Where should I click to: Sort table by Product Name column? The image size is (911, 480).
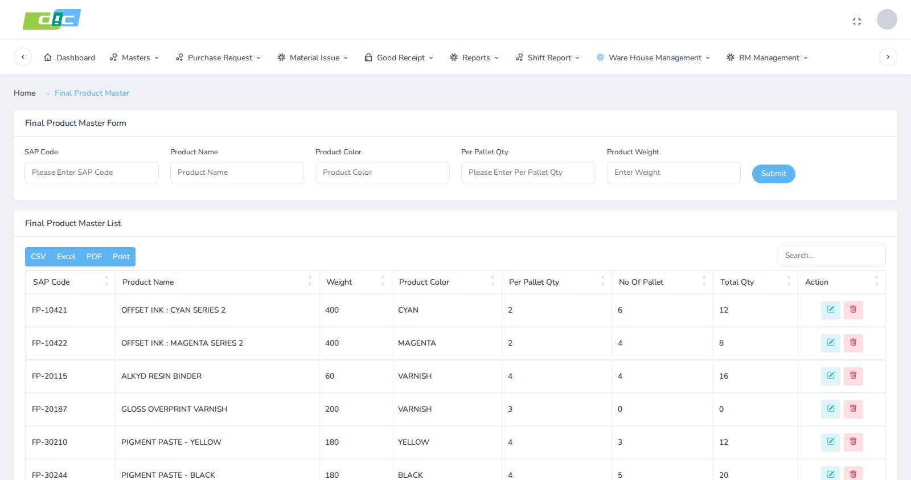pyautogui.click(x=217, y=282)
